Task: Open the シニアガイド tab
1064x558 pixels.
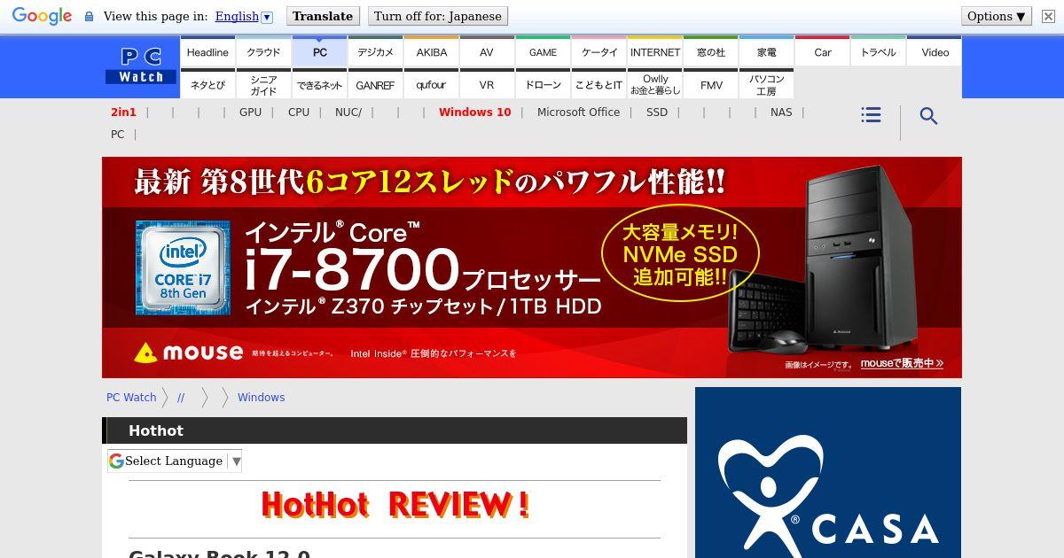Action: pos(263,84)
